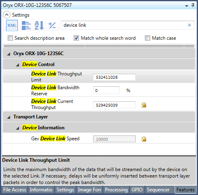Open the Settings tab at bottom
The width and height of the screenshot is (198, 195).
pos(65,190)
